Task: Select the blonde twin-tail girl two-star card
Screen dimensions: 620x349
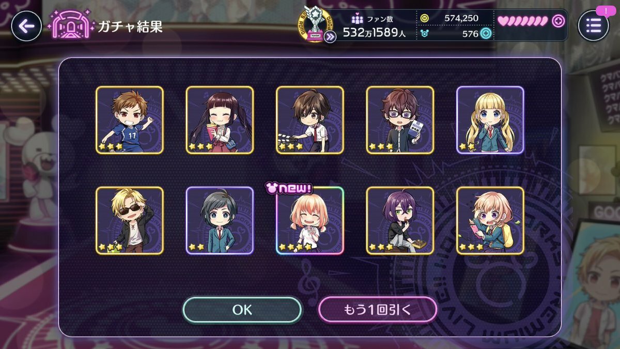Action: coord(490,120)
